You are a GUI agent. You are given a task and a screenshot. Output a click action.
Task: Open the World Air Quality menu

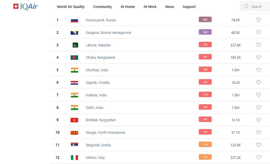(71, 7)
